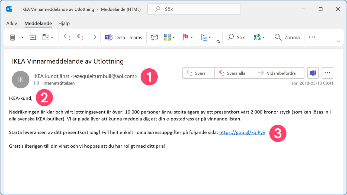Click sender IKEA kundtjänst address
Screen dimensions: 347x195
tap(85, 76)
